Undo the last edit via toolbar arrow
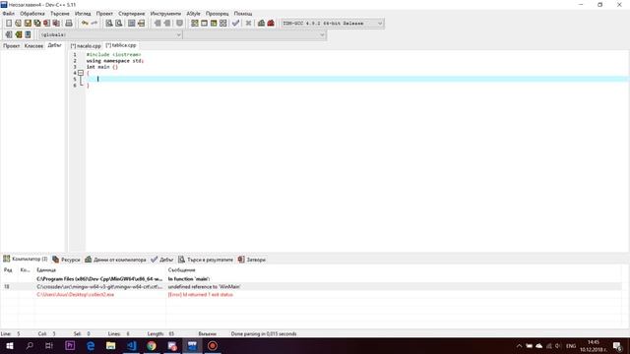This screenshot has height=354, width=630. click(85, 24)
